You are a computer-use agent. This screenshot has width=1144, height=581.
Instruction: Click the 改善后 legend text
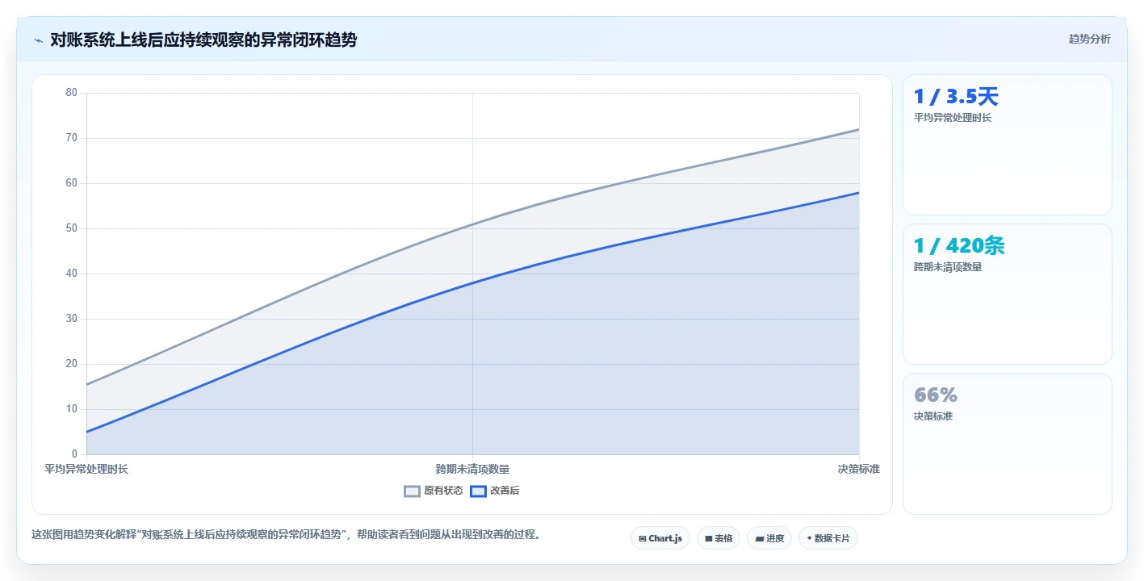point(505,491)
